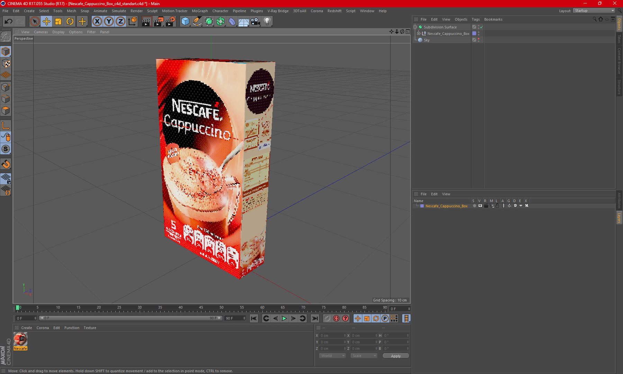Click the X position input field
Image resolution: width=623 pixels, height=374 pixels.
pos(333,336)
